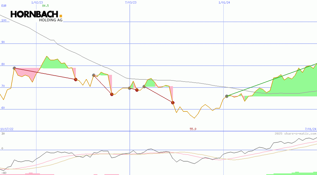This screenshot has height=175, width=317.
Task: Click the 10/17/22 start date label
Action: point(7,129)
